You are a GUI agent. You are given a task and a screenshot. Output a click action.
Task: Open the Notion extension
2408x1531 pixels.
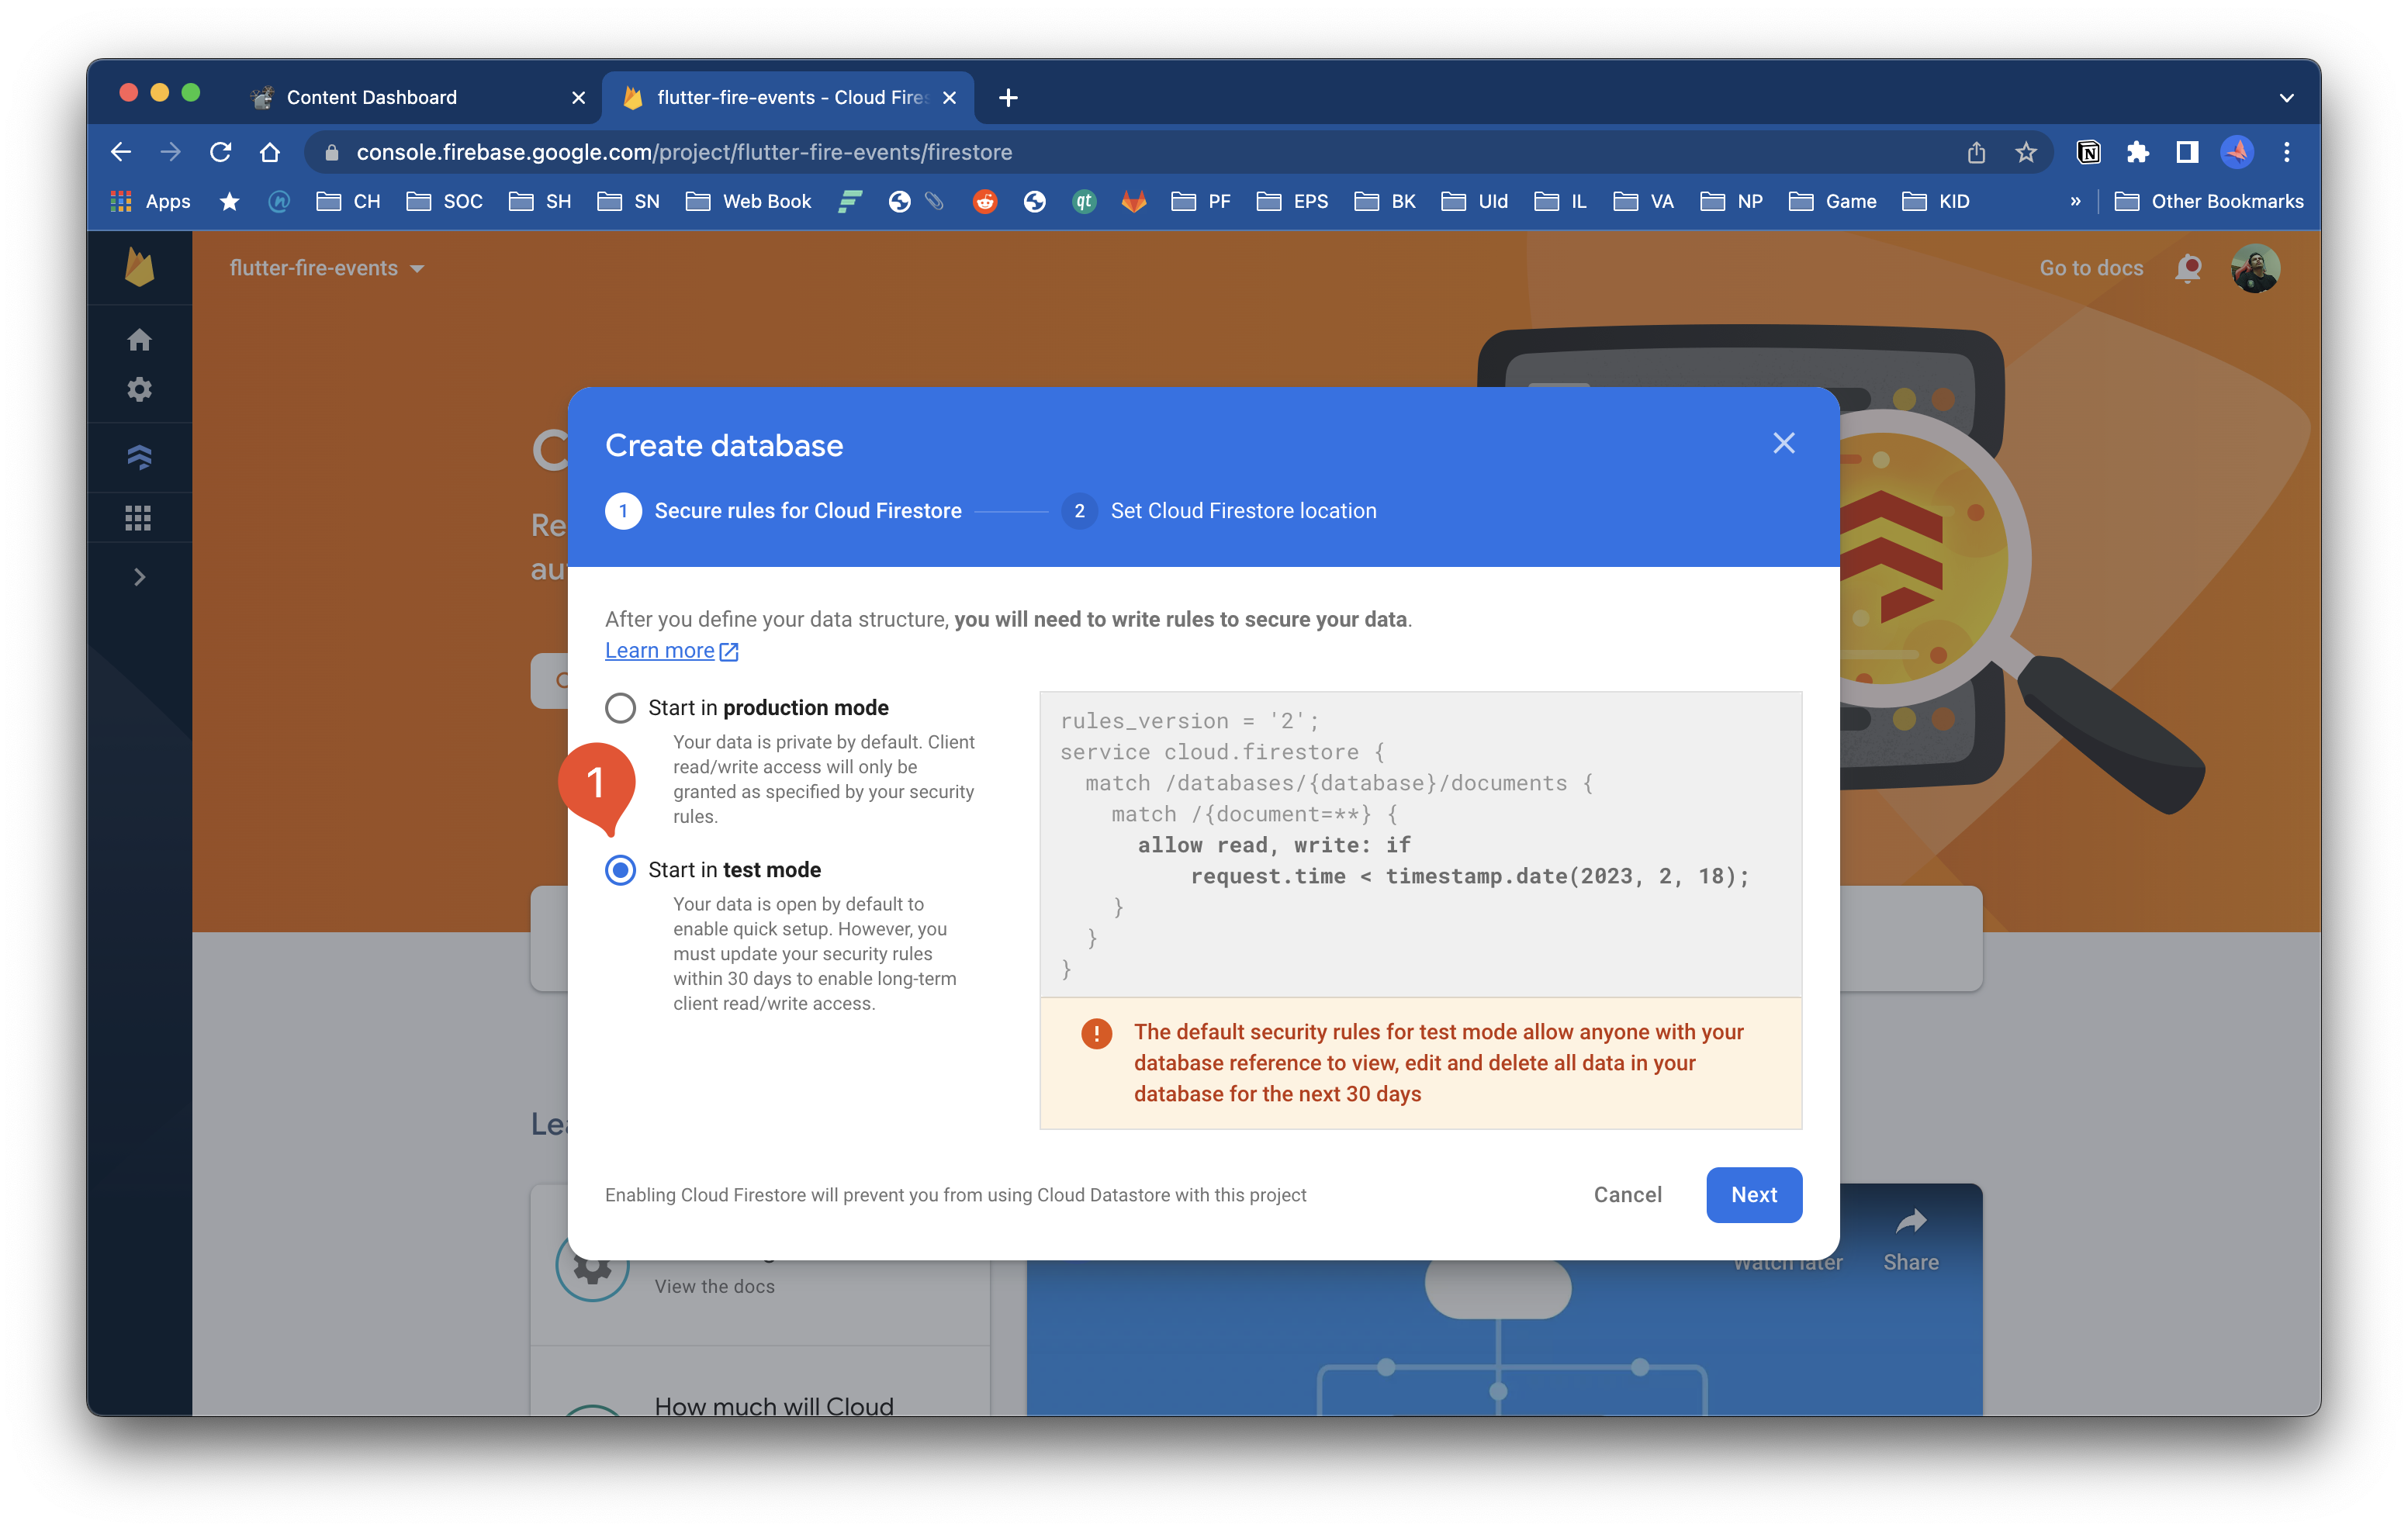tap(2088, 152)
